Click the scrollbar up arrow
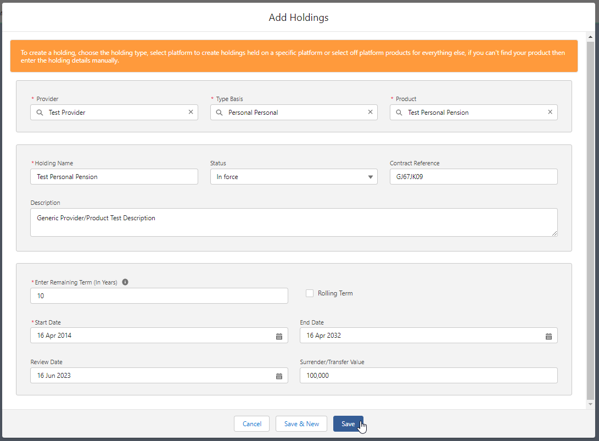Viewport: 599px width, 441px height. pos(590,37)
